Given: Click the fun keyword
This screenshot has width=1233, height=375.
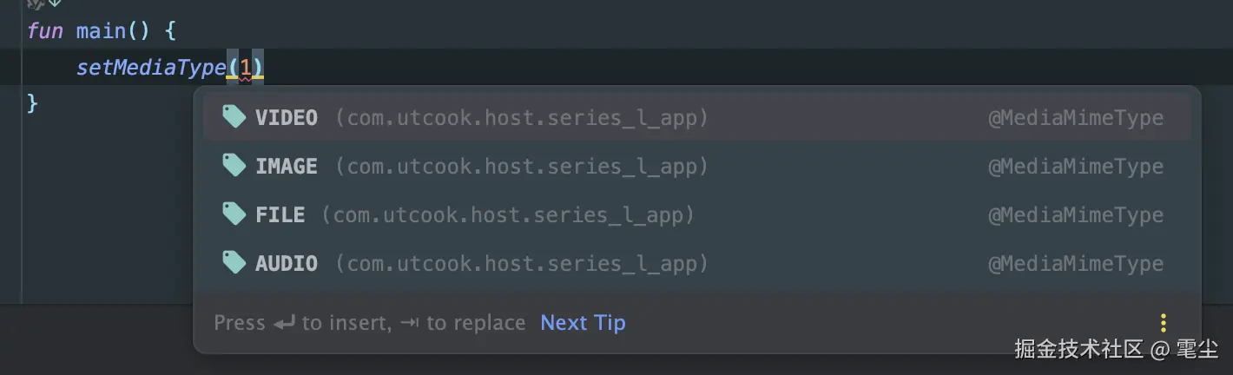Looking at the screenshot, I should tap(45, 31).
